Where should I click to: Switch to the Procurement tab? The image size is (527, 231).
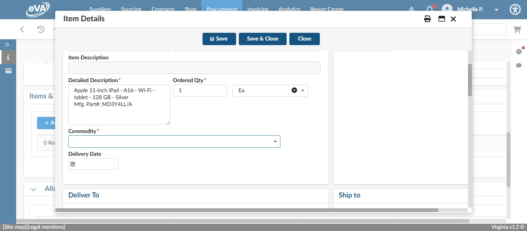point(222,9)
